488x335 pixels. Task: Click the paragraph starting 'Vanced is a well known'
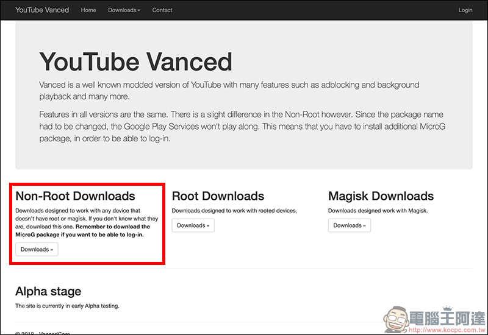point(229,91)
